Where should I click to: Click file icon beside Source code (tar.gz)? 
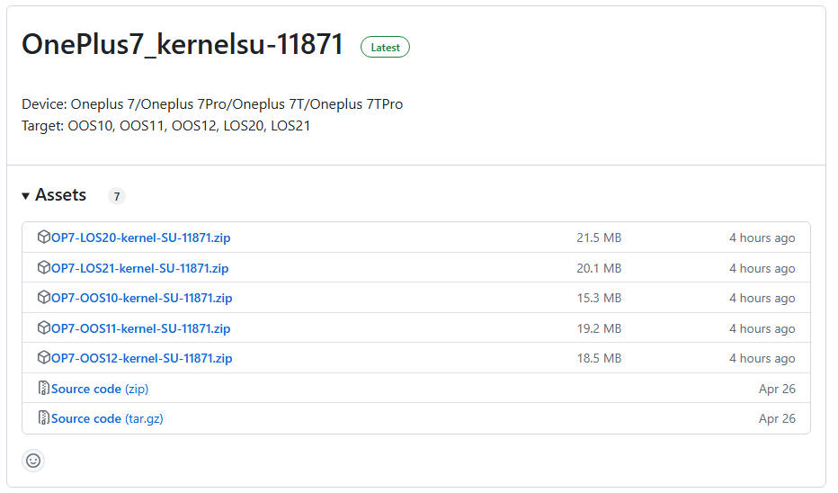44,418
